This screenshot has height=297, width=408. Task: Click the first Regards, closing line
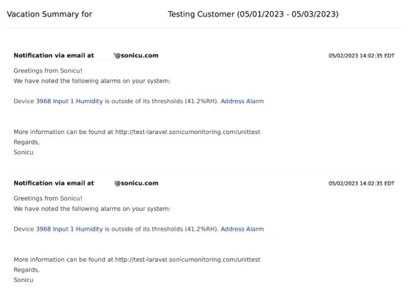tap(26, 142)
